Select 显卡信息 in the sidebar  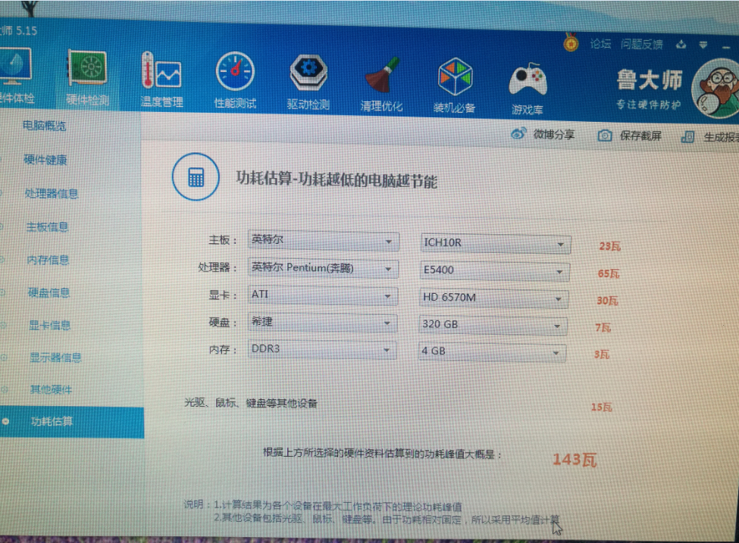[x=49, y=325]
